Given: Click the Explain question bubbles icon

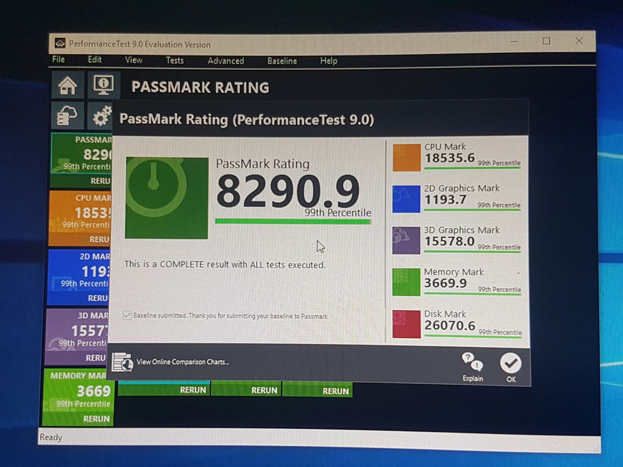Looking at the screenshot, I should [x=472, y=361].
